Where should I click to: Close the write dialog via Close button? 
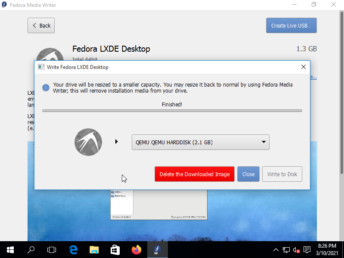point(248,174)
